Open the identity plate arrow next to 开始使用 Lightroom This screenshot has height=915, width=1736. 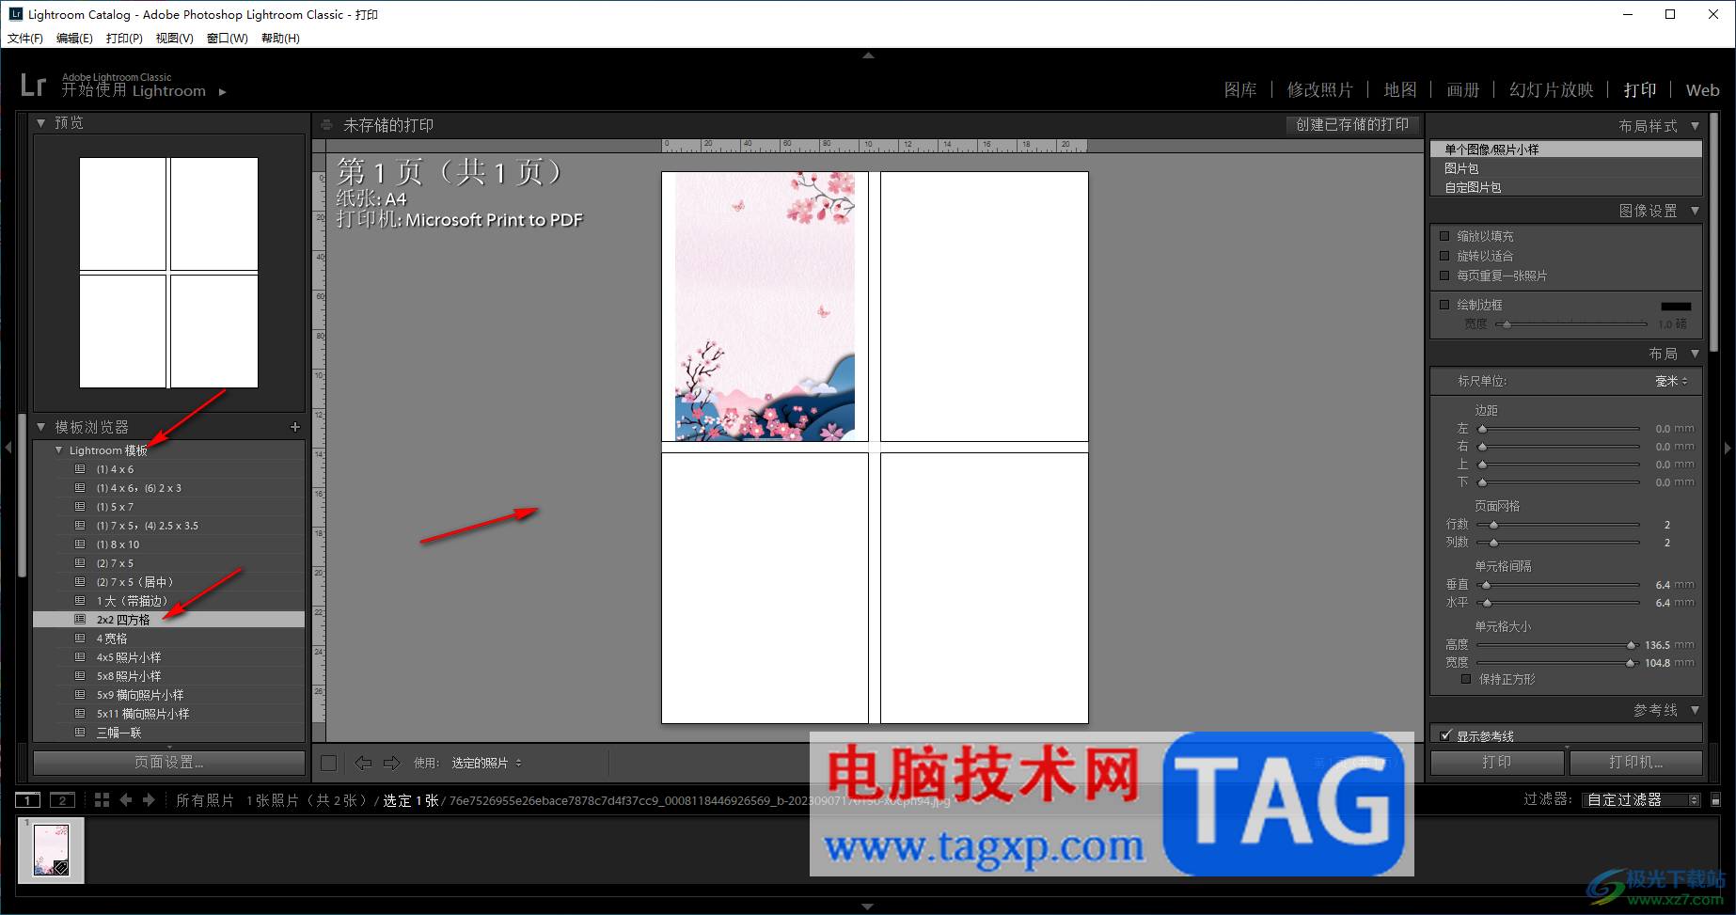click(x=223, y=92)
